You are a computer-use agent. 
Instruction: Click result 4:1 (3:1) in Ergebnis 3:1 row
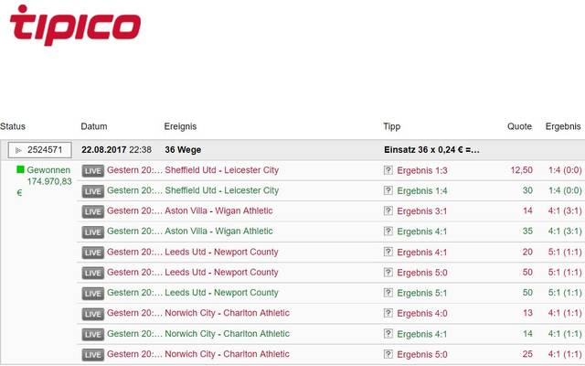(x=565, y=211)
